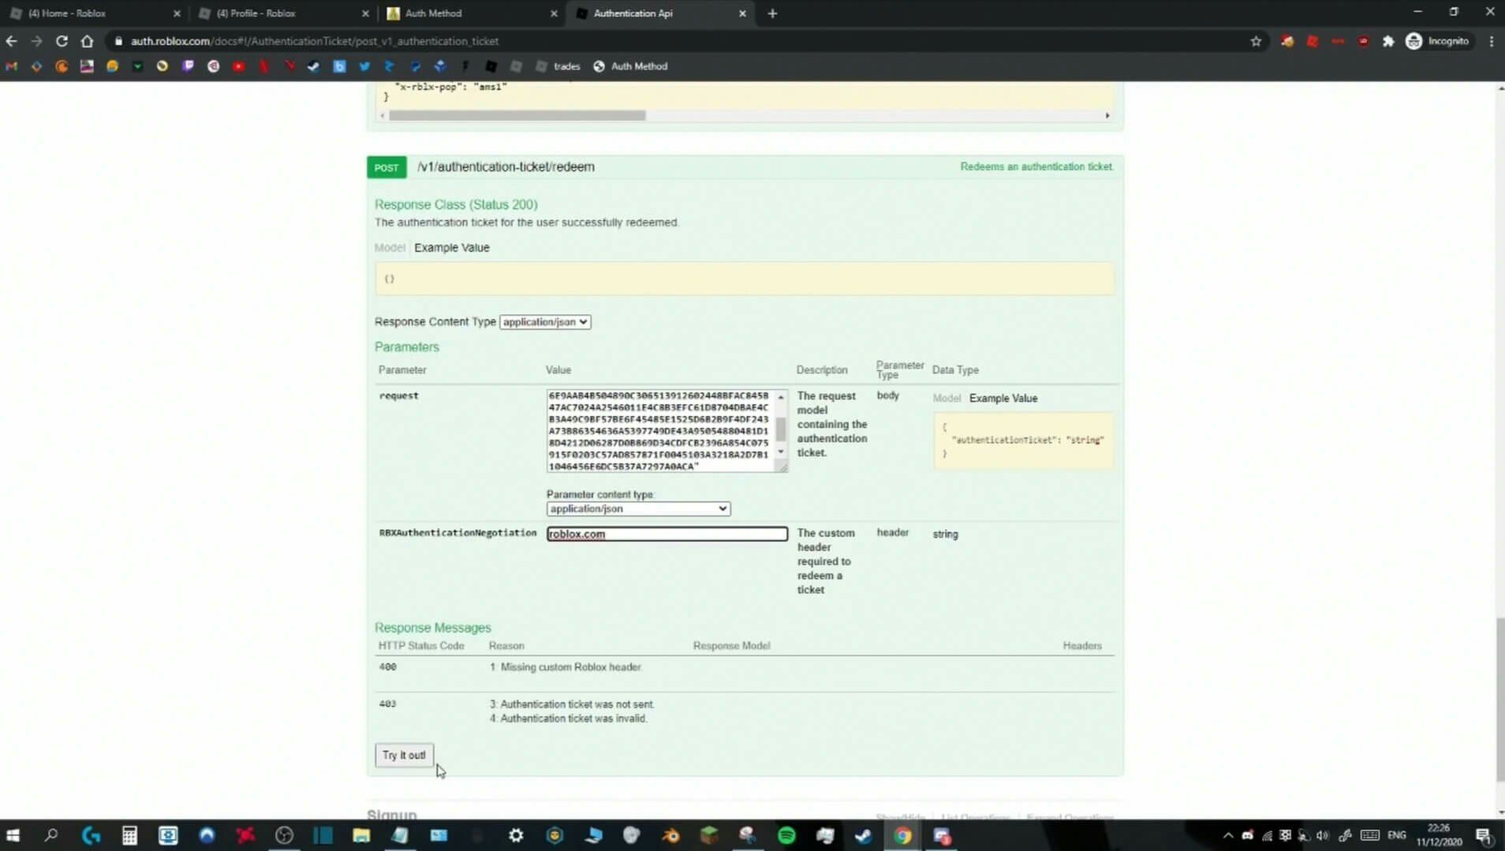
Task: Click the request textarea scroll-up arrow
Action: (x=781, y=397)
